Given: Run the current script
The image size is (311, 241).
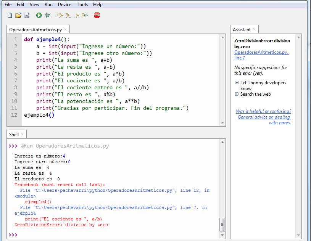Looking at the screenshot, I should tap(38, 16).
